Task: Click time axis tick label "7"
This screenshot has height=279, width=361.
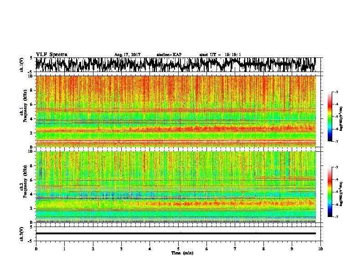Action: [235, 249]
